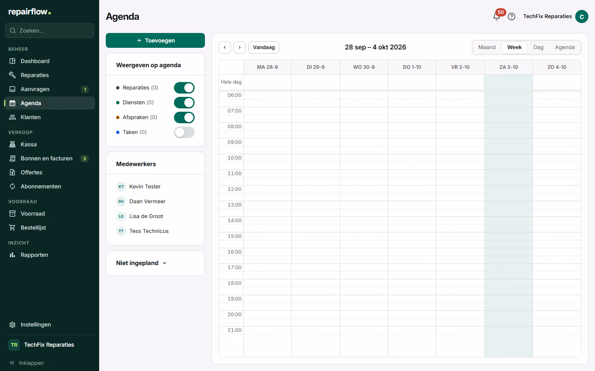Go to previous week arrow
The height and width of the screenshot is (371, 595).
225,47
